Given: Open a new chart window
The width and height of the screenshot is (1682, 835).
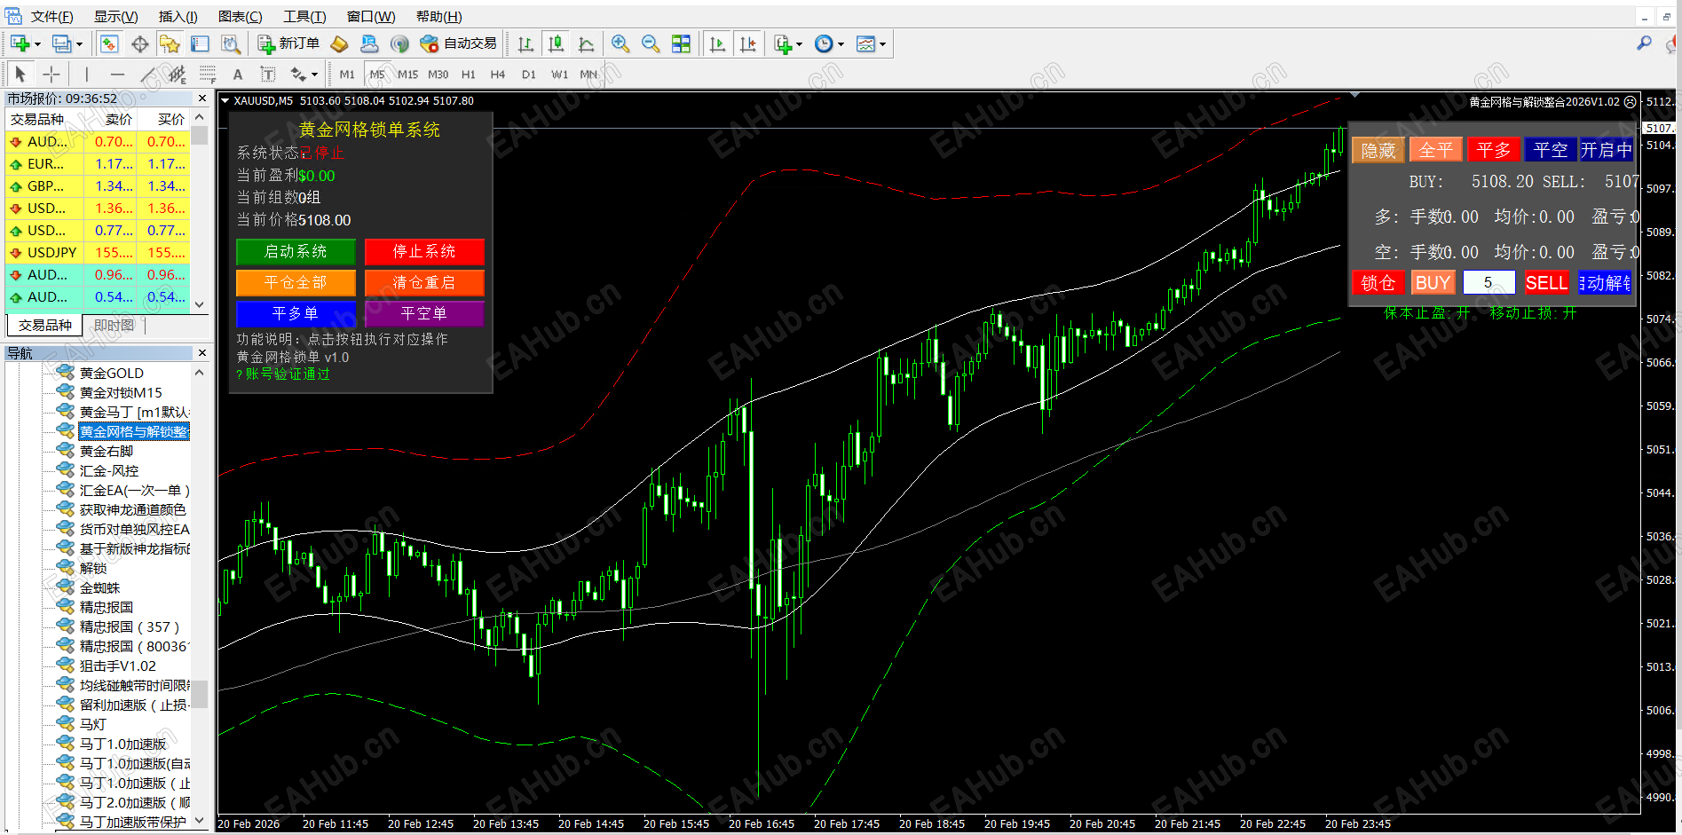Looking at the screenshot, I should click(x=20, y=43).
